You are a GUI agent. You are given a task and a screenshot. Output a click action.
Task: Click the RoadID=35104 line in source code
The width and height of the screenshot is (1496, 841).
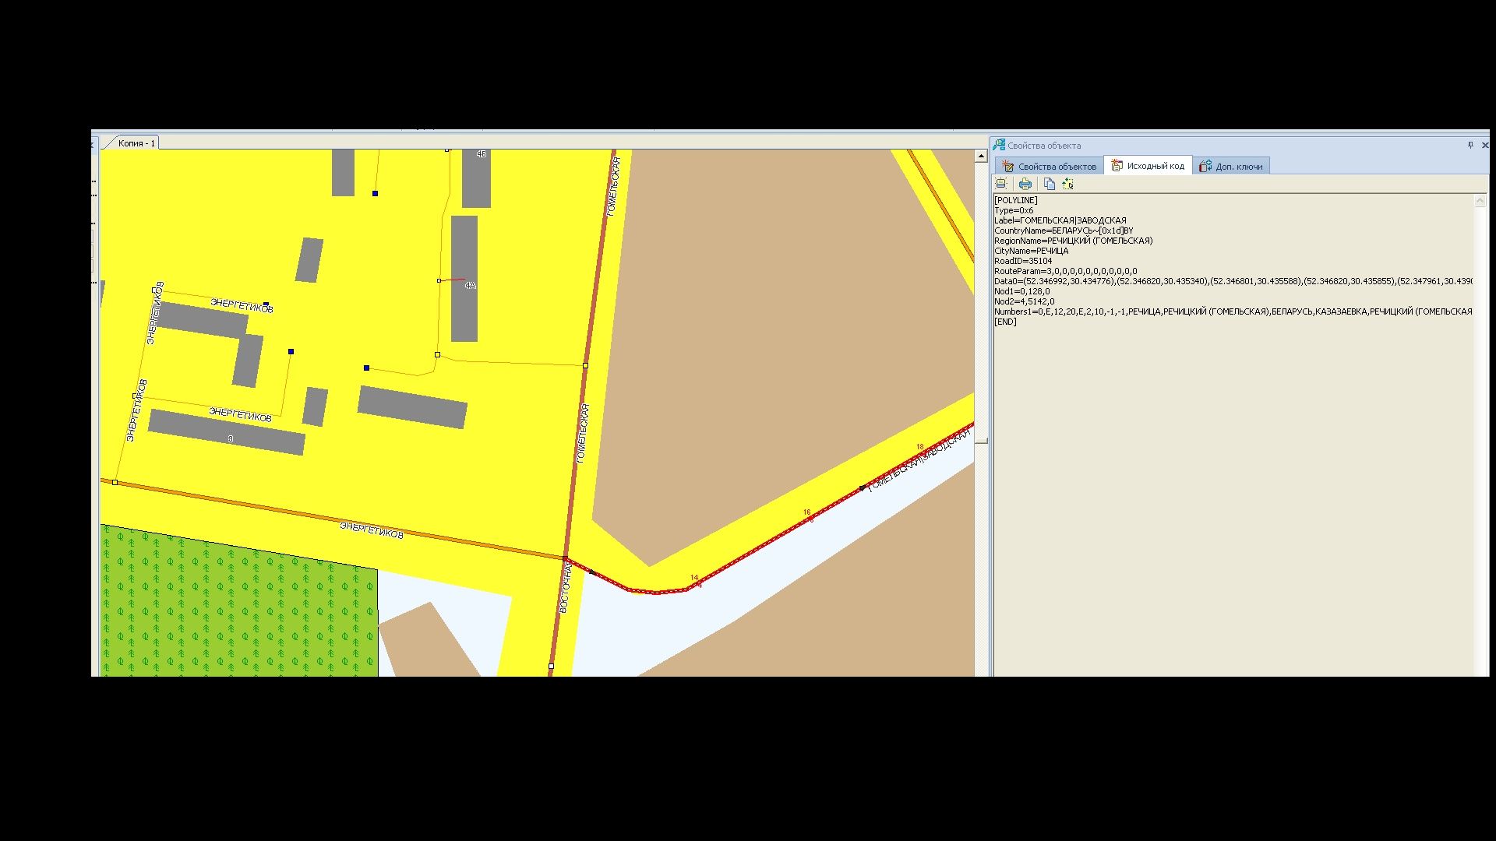1022,261
